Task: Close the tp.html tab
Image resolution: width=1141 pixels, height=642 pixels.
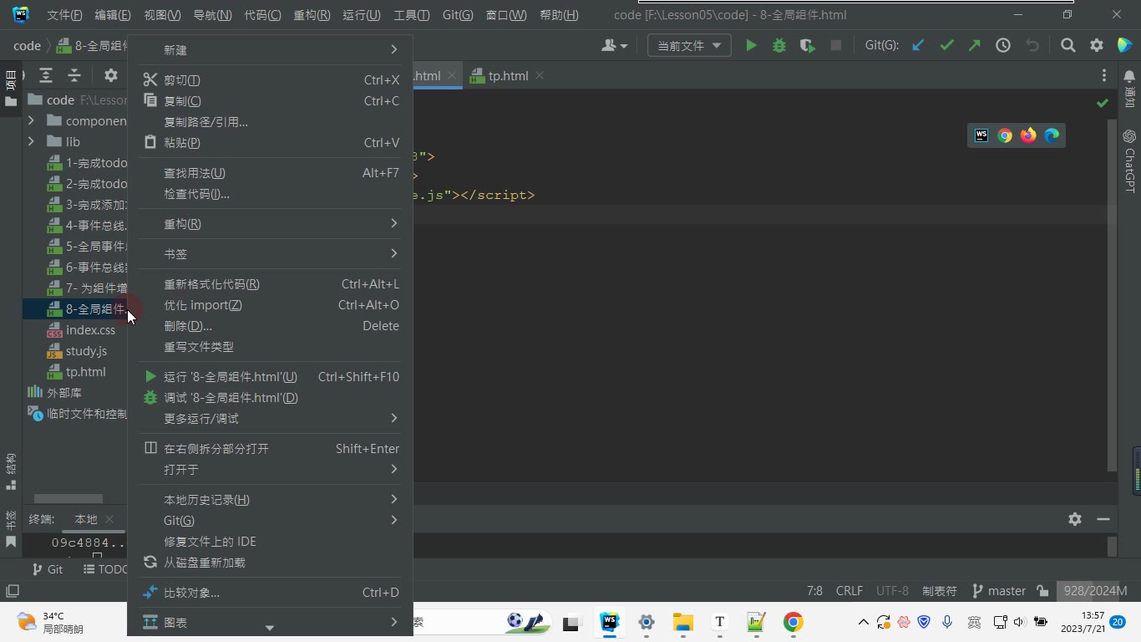Action: click(540, 75)
